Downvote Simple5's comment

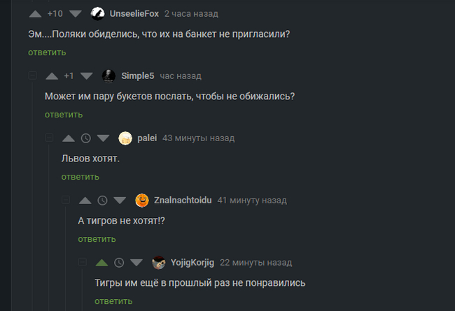click(87, 75)
